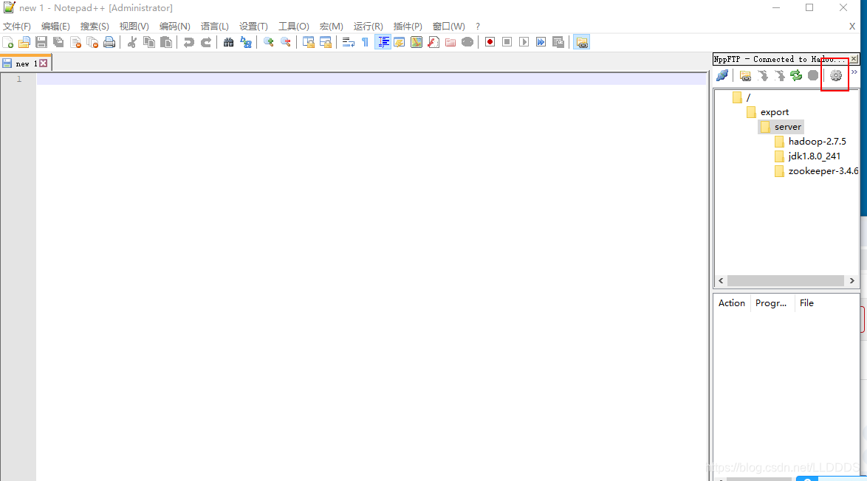Open Find with the binoculars icon

pyautogui.click(x=228, y=42)
